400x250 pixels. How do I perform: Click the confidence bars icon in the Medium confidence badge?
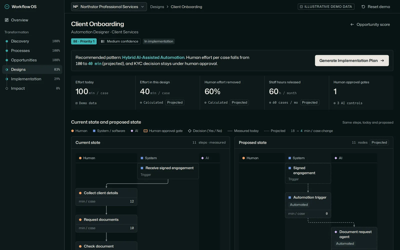tap(103, 41)
